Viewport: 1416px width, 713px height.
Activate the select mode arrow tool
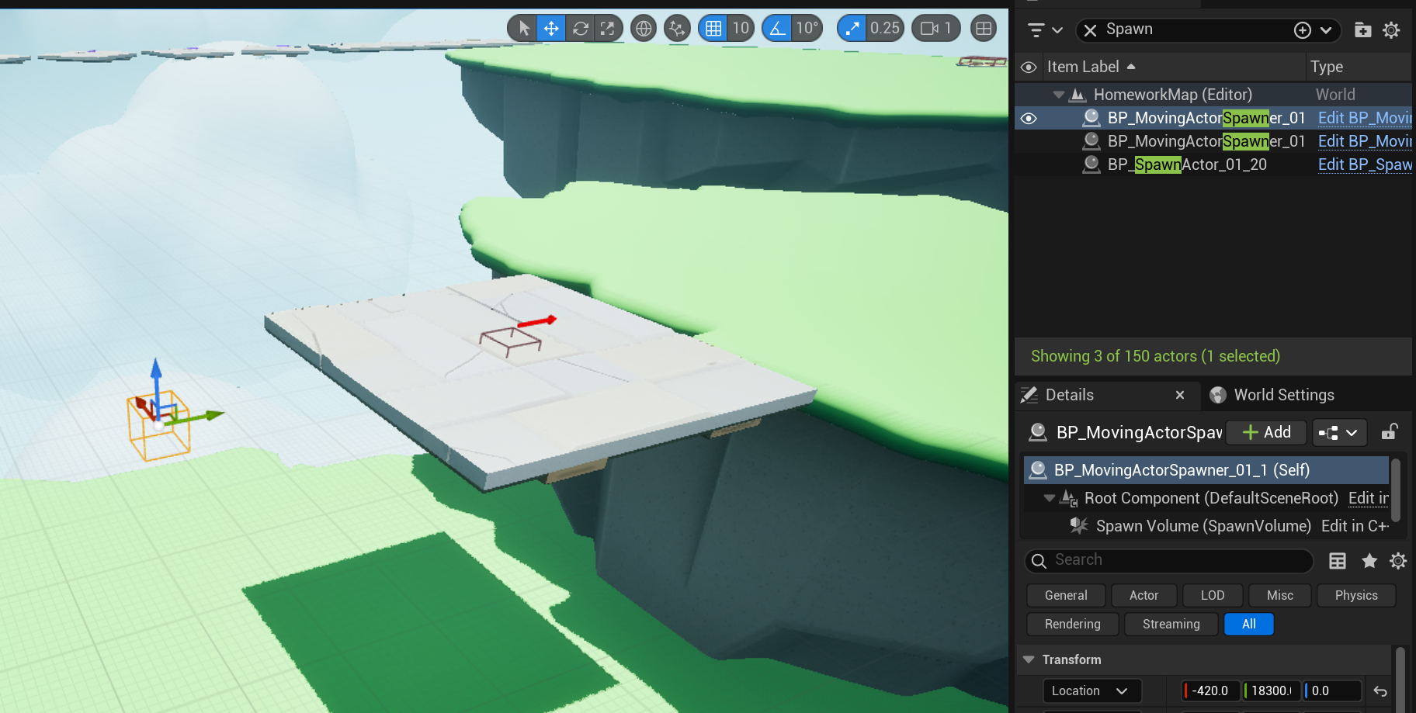tap(524, 29)
